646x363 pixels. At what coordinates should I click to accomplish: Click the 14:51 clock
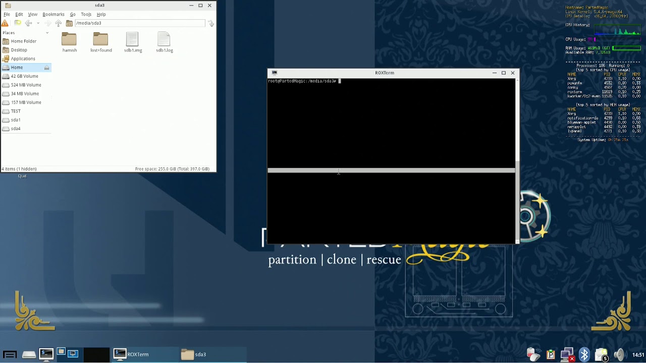638,355
